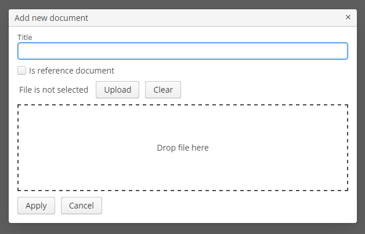The height and width of the screenshot is (234, 365).
Task: Click the 'Is reference document' label text
Action: pos(71,71)
